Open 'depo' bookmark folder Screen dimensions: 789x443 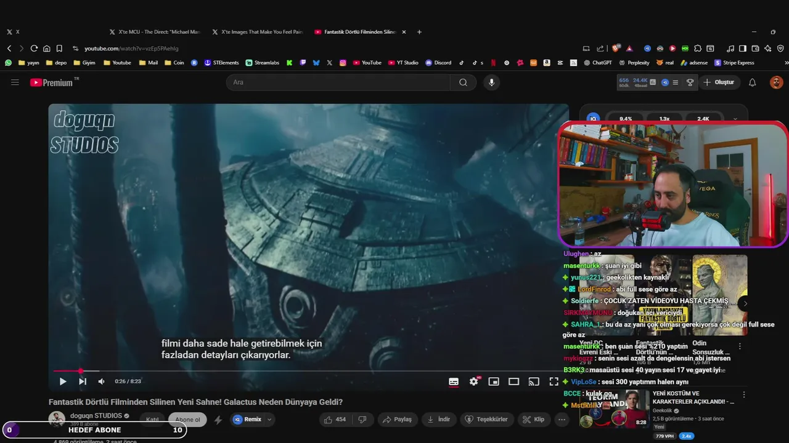(56, 63)
